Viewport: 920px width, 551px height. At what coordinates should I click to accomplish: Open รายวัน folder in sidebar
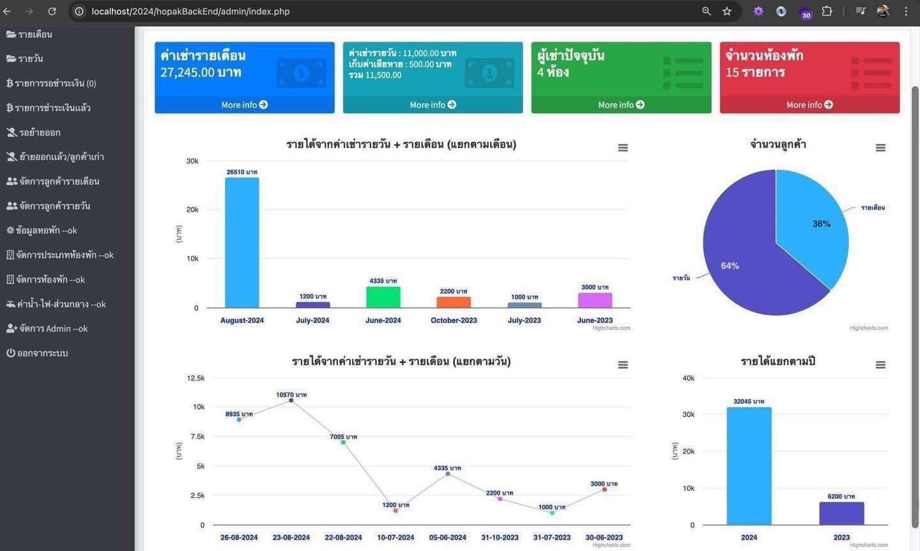click(25, 59)
